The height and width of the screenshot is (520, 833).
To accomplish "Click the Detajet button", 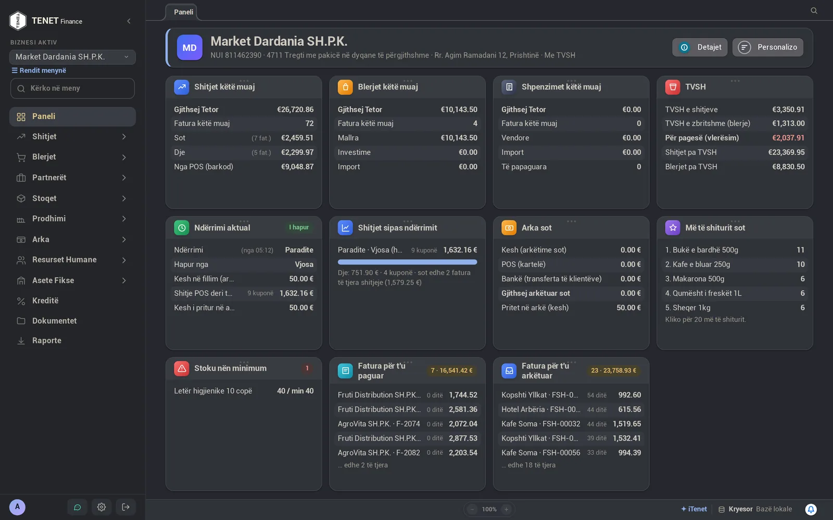I will point(700,47).
